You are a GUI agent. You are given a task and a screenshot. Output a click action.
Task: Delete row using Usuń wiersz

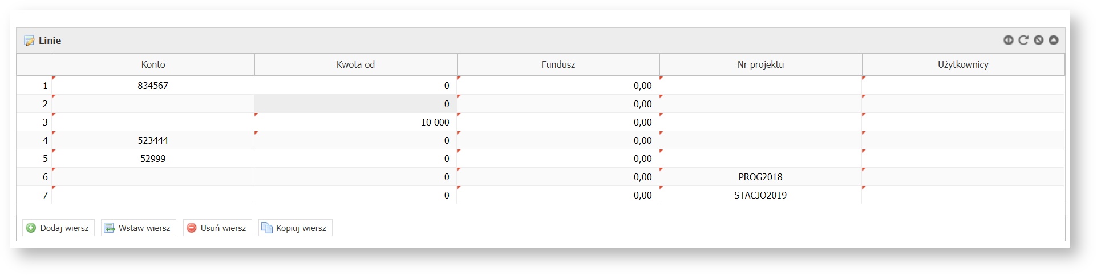point(217,228)
